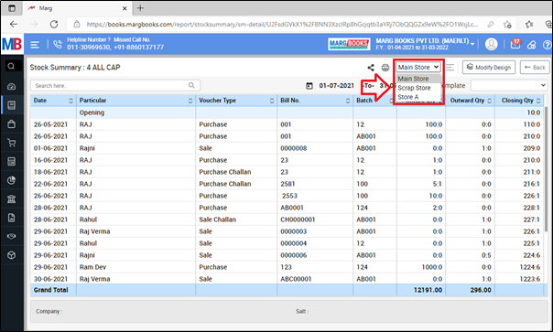553x332 pixels.
Task: Open the Bill No. column filter
Action: click(x=348, y=101)
